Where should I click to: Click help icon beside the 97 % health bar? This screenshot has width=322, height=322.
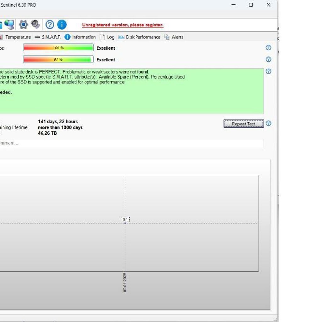pos(269,59)
